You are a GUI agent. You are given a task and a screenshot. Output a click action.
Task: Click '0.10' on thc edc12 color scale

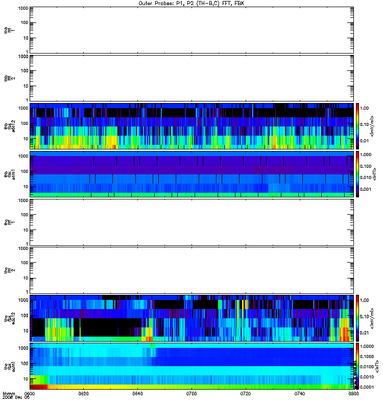pos(364,316)
